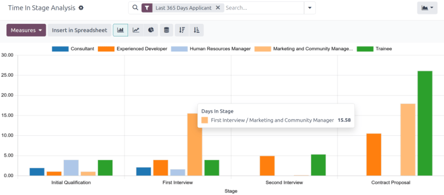444x195 pixels.
Task: Click the Trainee bar in Contract Proposal
Action: 424,123
